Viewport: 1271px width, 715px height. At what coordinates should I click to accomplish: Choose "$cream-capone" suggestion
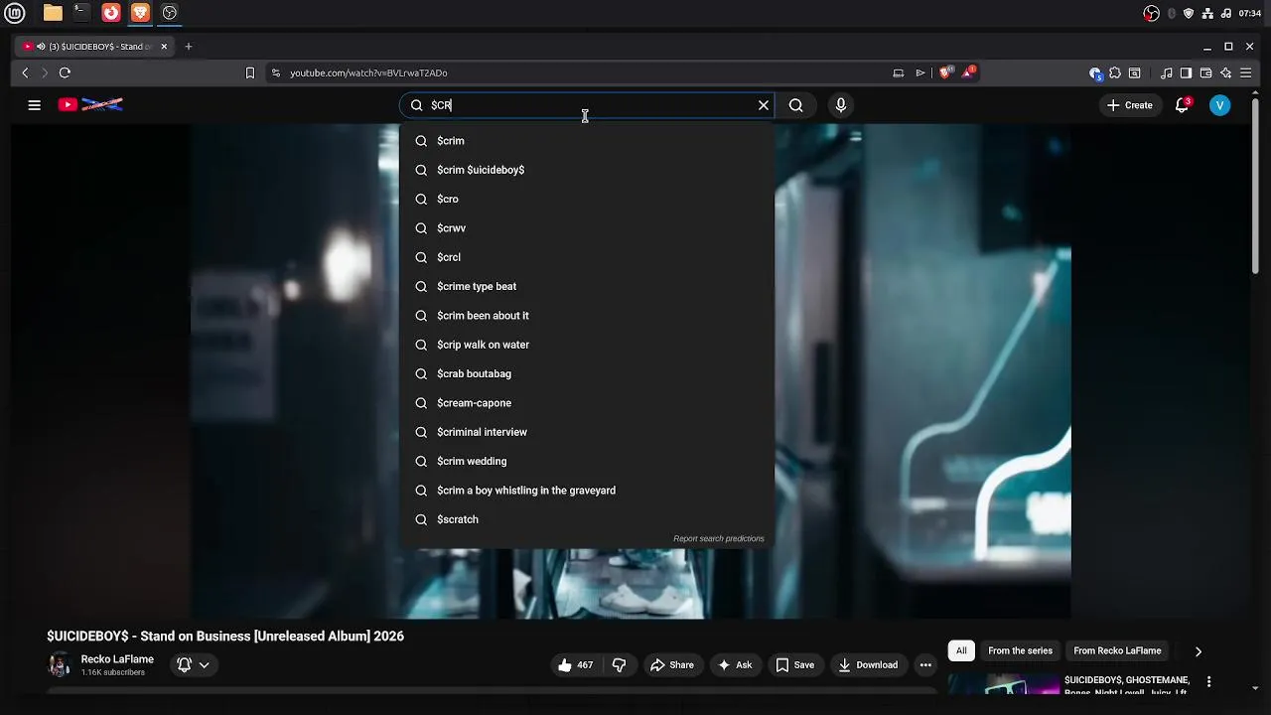point(586,403)
